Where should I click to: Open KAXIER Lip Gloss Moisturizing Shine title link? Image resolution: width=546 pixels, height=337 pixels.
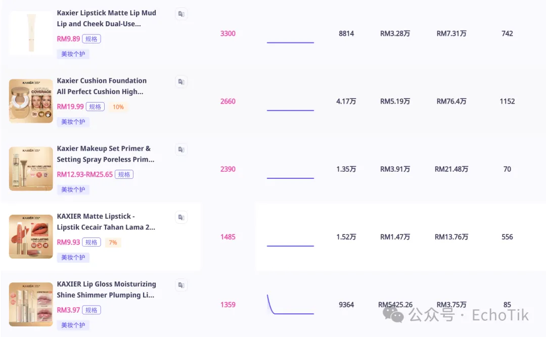tap(106, 290)
